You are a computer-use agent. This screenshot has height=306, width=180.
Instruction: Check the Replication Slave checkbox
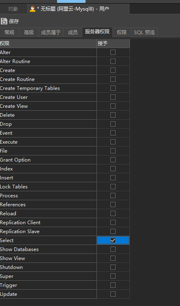pos(113,232)
